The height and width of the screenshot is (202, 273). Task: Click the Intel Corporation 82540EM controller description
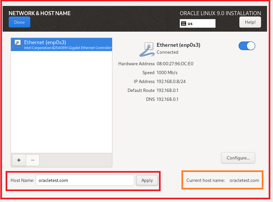pos(68,48)
